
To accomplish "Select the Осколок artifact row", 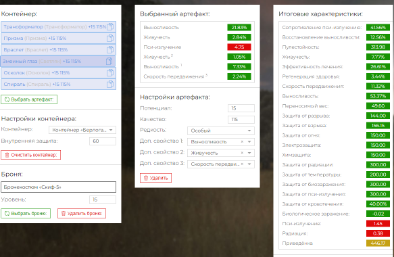I will pyautogui.click(x=58, y=72).
